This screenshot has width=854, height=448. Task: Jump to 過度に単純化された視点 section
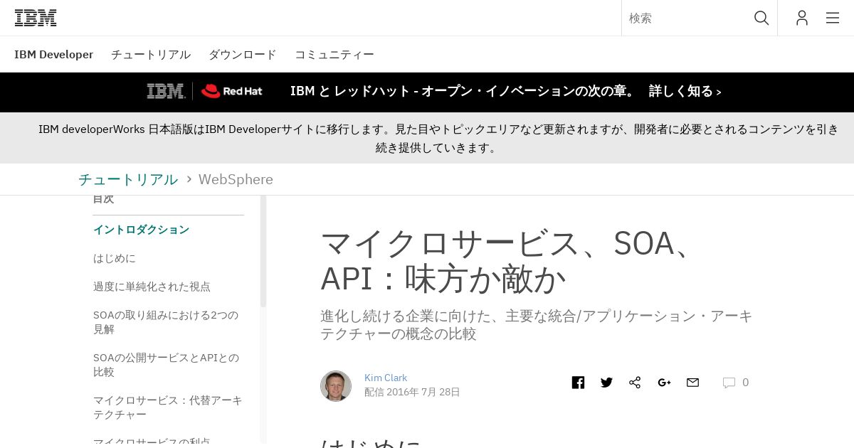(152, 287)
